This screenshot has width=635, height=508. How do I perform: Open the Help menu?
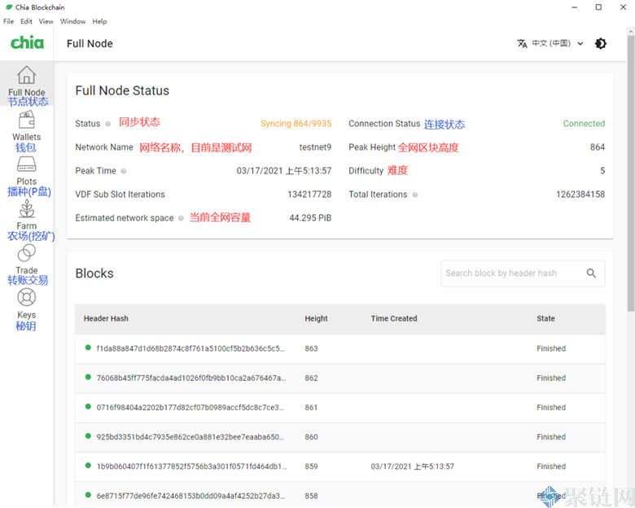(99, 21)
